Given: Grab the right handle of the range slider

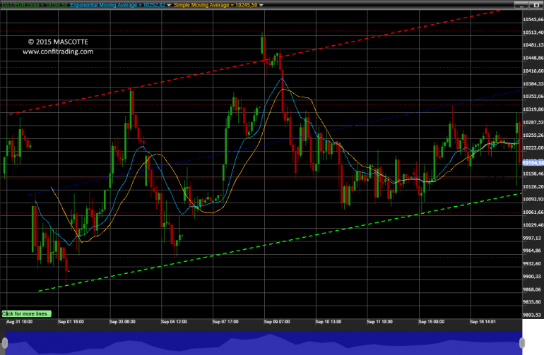Looking at the screenshot, I should click(522, 343).
